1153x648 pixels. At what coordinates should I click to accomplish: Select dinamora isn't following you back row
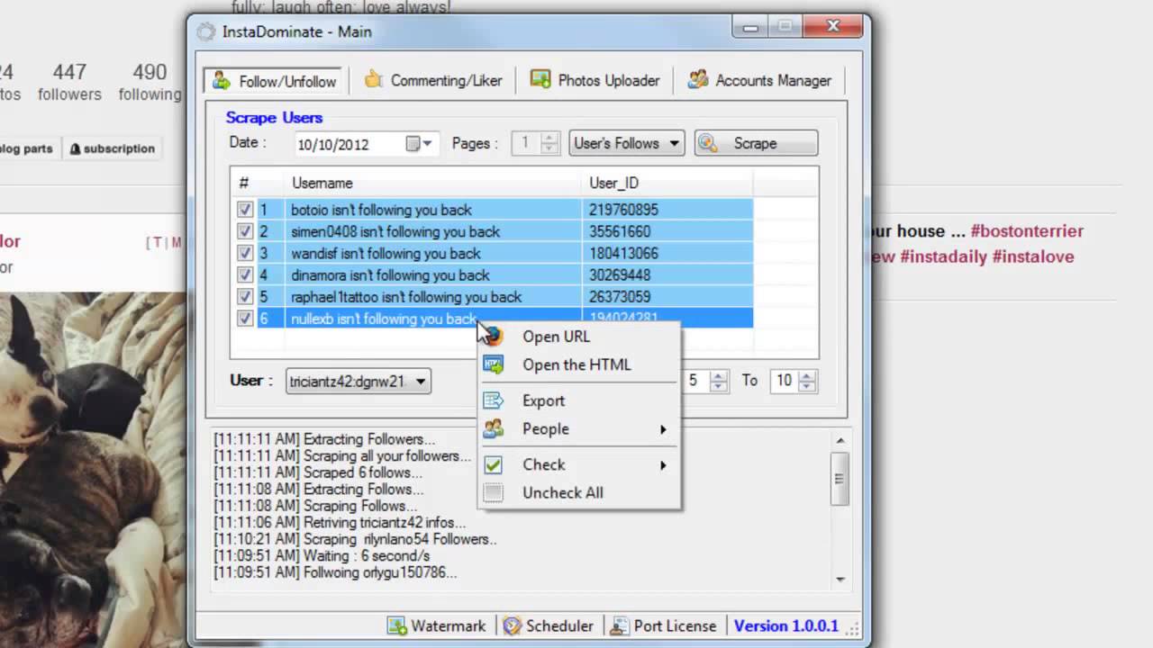tap(492, 274)
